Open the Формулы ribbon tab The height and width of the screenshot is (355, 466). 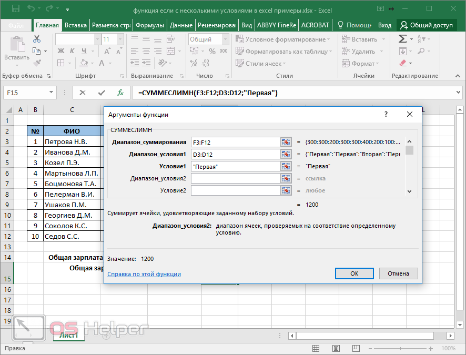[x=149, y=25]
